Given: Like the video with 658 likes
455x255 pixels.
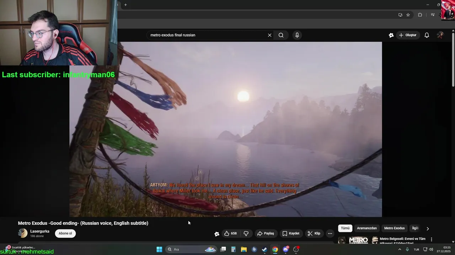Looking at the screenshot, I should tap(230, 233).
